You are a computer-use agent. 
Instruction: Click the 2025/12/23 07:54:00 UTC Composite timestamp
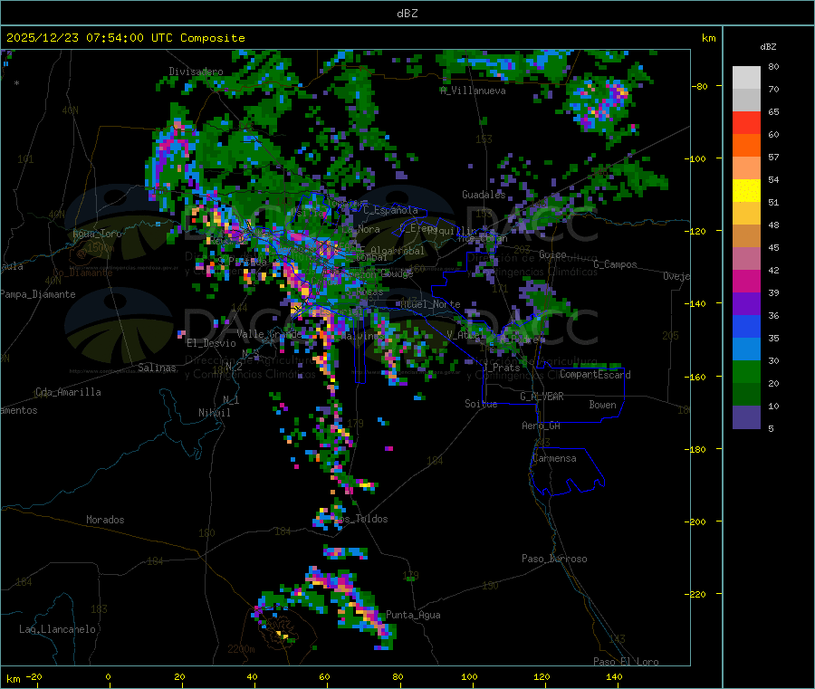point(125,38)
